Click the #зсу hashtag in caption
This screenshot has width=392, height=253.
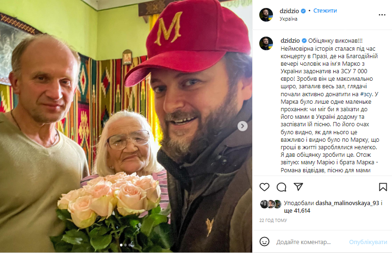(x=367, y=94)
